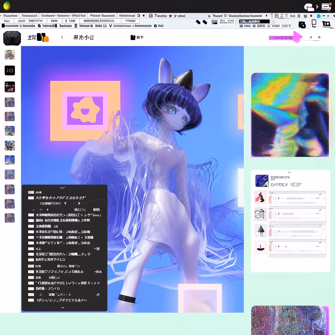The height and width of the screenshot is (335, 335).
Task: Open the black camera app icon
Action: click(x=12, y=38)
